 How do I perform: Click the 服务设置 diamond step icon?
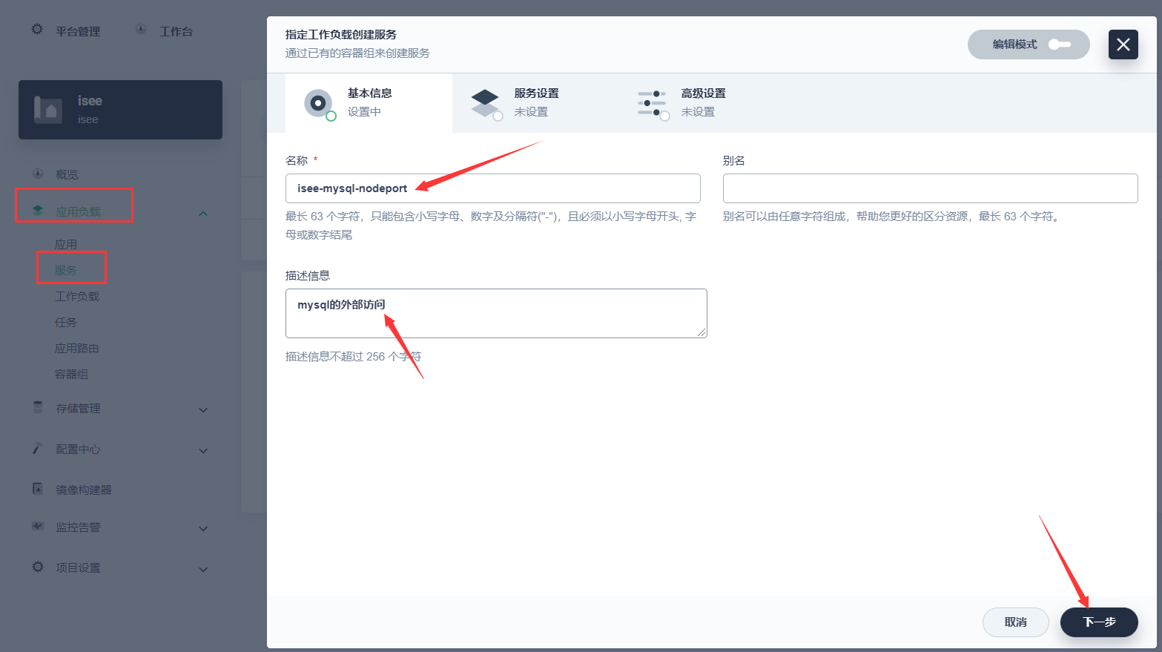click(486, 104)
